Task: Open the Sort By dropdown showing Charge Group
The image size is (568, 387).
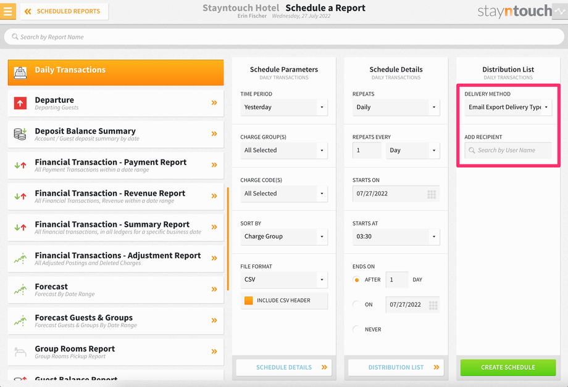Action: click(x=284, y=237)
